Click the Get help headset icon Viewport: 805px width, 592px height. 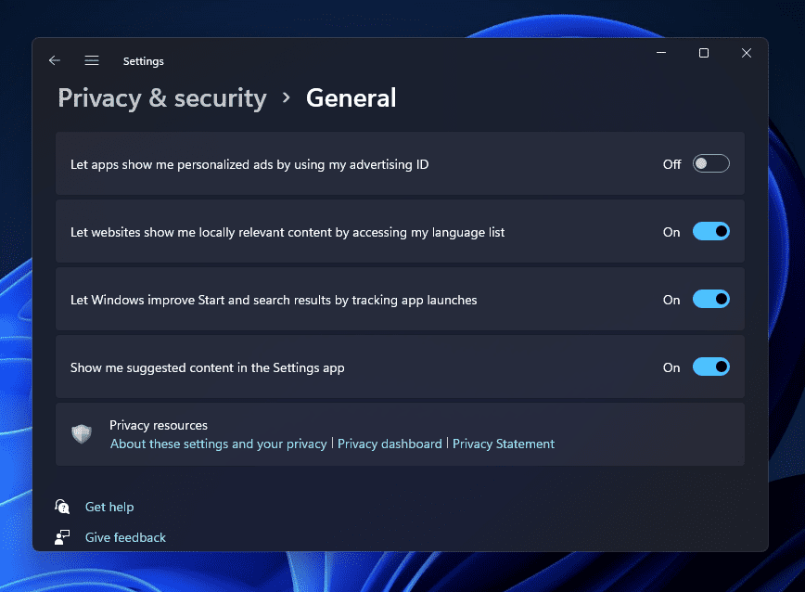62,507
